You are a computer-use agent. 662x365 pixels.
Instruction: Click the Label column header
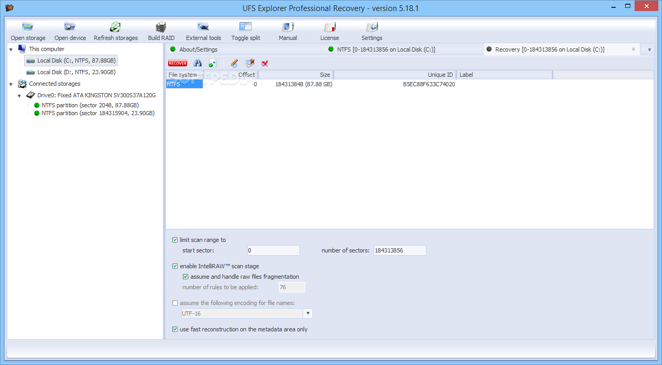tap(504, 75)
